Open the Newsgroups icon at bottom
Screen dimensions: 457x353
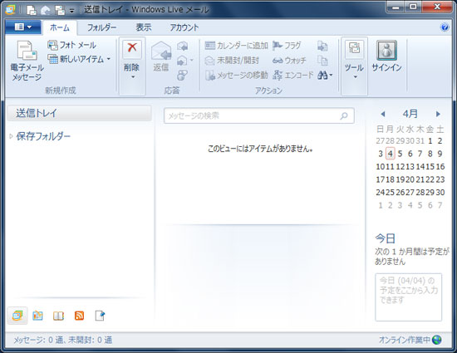click(x=100, y=316)
